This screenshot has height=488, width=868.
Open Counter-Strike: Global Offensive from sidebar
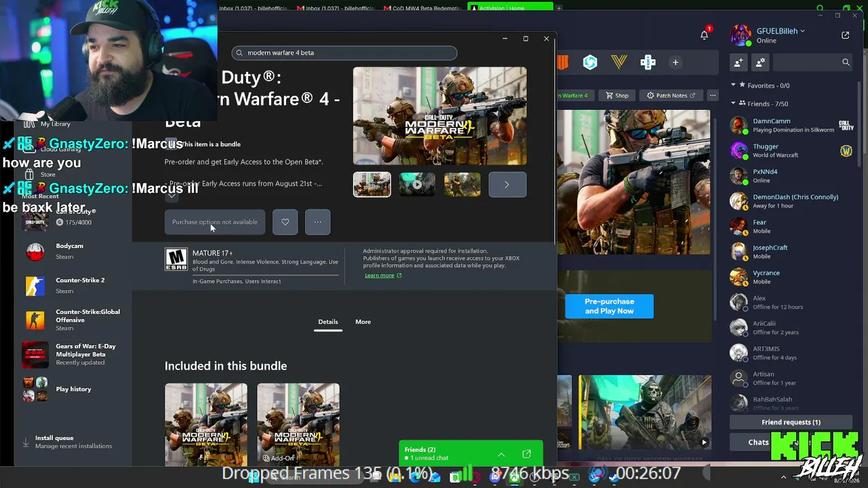pyautogui.click(x=73, y=320)
